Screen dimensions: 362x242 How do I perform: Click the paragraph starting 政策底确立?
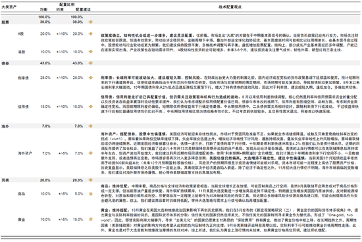(x=229, y=43)
